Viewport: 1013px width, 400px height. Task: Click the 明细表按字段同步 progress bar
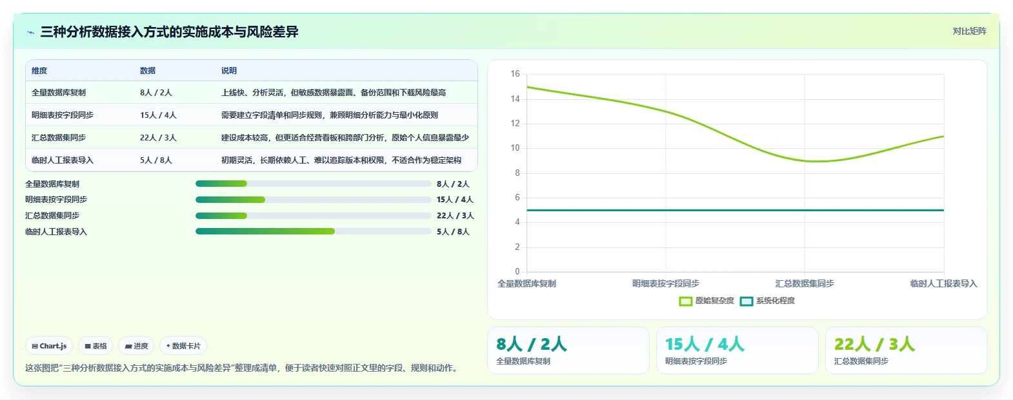coord(314,200)
